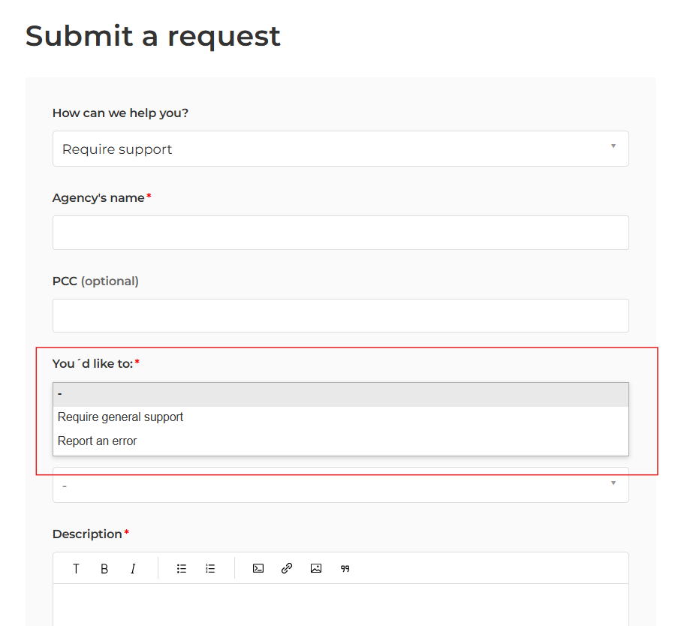678x626 pixels.
Task: Click inside the Description text area
Action: (340, 604)
